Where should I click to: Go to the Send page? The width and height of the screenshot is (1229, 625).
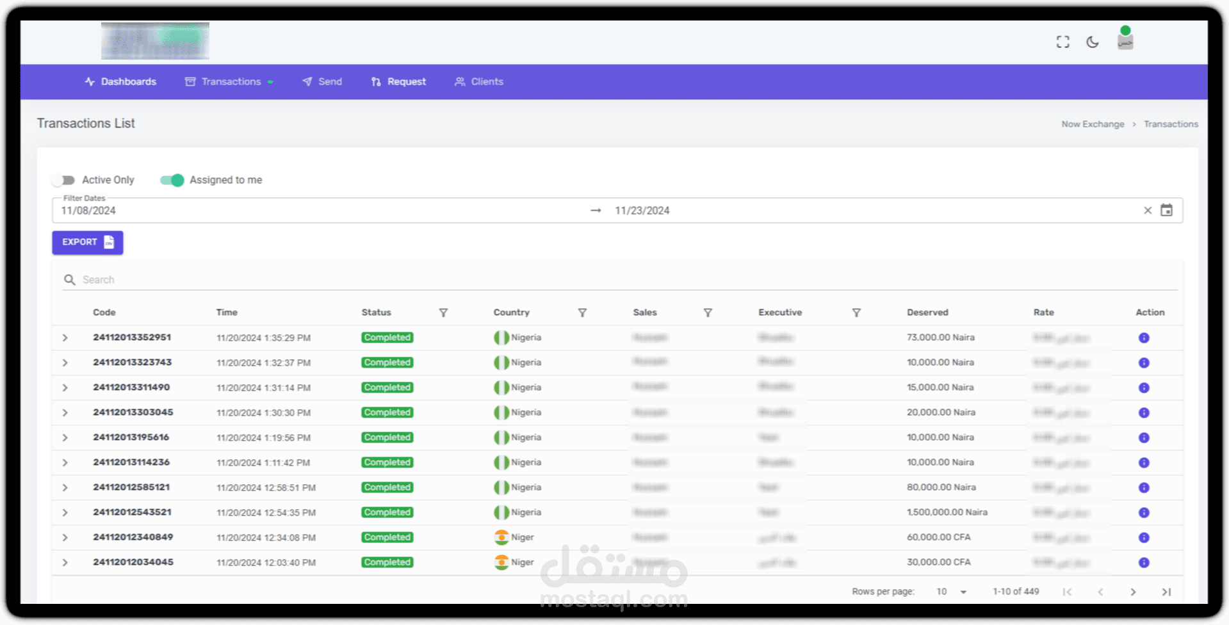pyautogui.click(x=322, y=81)
